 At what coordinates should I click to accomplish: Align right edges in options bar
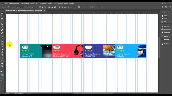pyautogui.click(x=55, y=7)
